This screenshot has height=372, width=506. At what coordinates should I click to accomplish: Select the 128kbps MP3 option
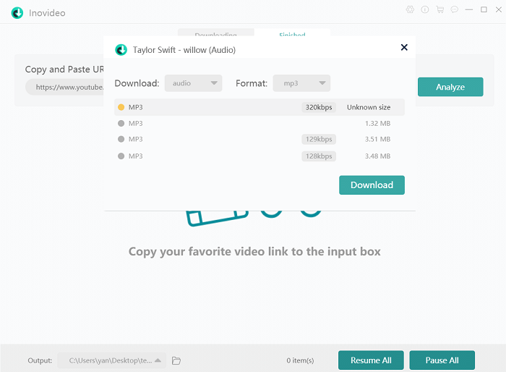pyautogui.click(x=259, y=156)
